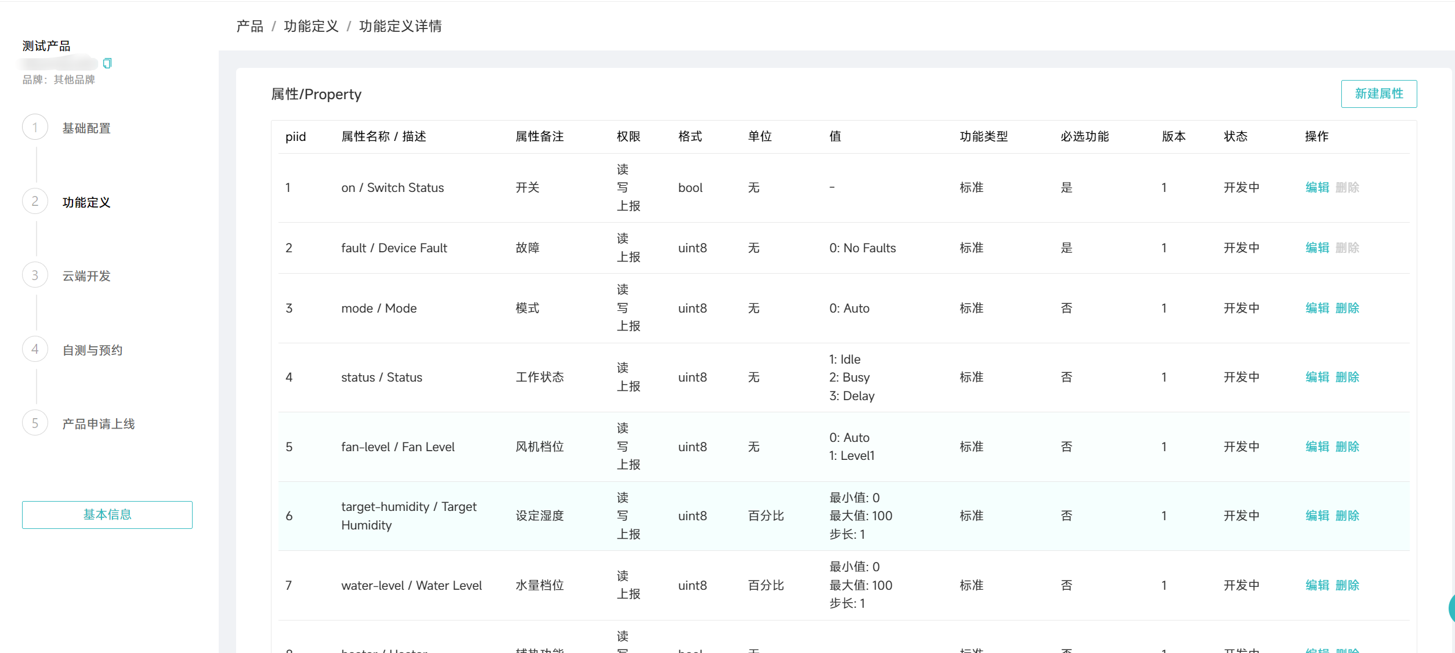The width and height of the screenshot is (1455, 653).
Task: Click the 必选功能 column header
Action: 1085,136
